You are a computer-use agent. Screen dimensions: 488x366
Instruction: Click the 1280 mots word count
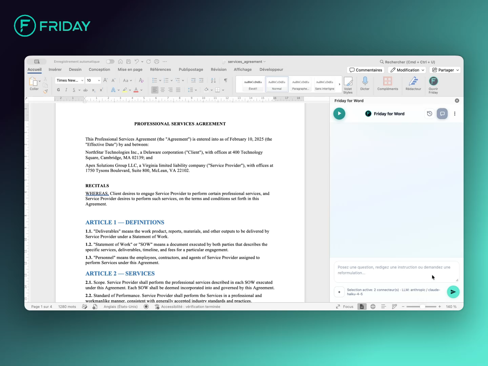click(x=67, y=307)
